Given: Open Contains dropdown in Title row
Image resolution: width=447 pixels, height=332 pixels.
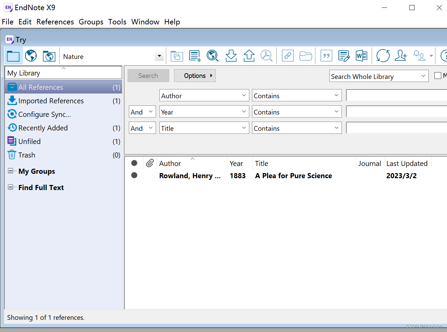Looking at the screenshot, I should point(297,128).
